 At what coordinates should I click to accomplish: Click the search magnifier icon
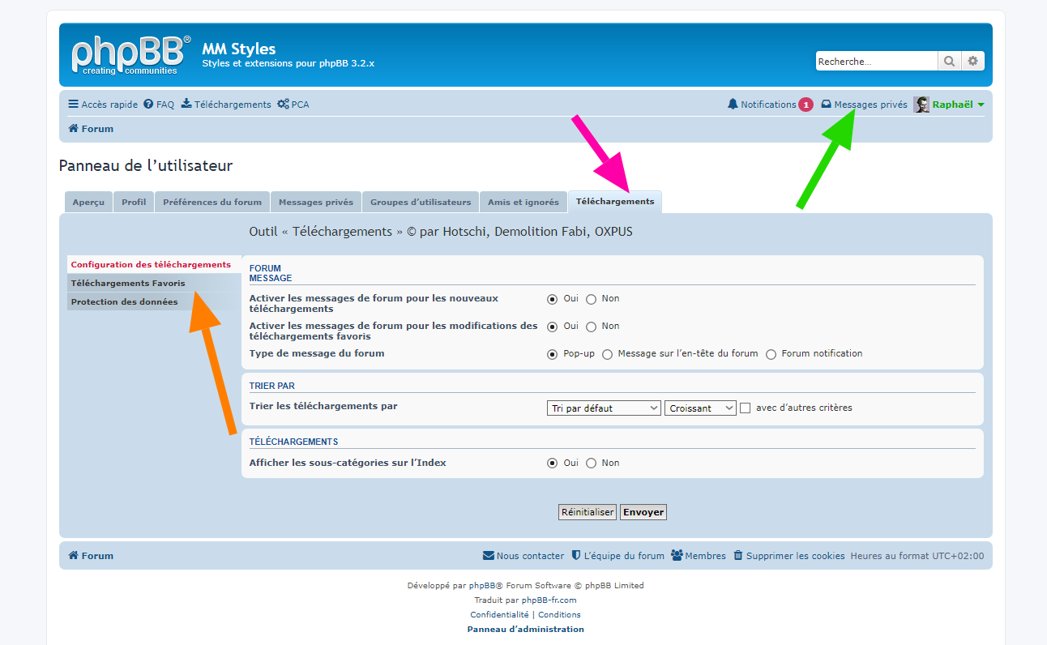click(x=949, y=61)
